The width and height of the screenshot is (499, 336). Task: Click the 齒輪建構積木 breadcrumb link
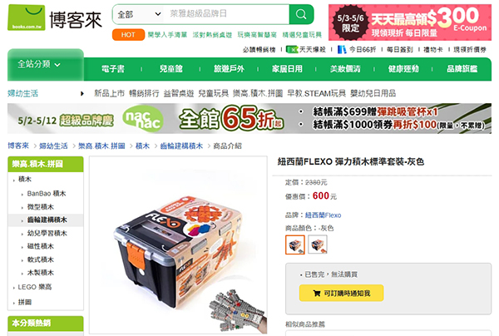(x=181, y=146)
